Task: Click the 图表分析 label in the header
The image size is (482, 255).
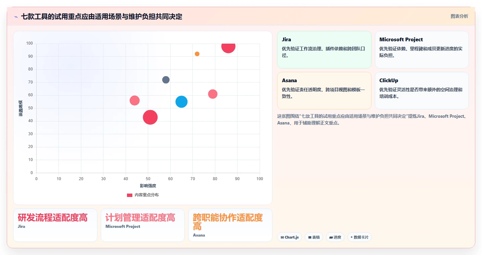Action: 459,16
